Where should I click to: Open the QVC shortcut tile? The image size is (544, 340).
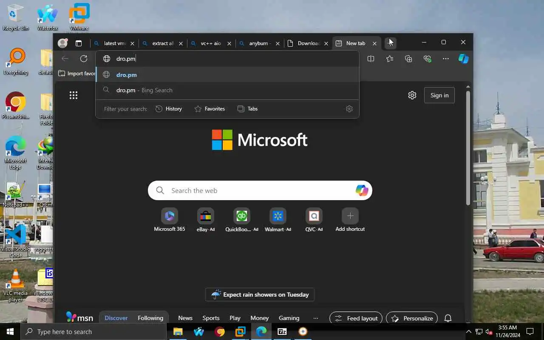tap(314, 220)
